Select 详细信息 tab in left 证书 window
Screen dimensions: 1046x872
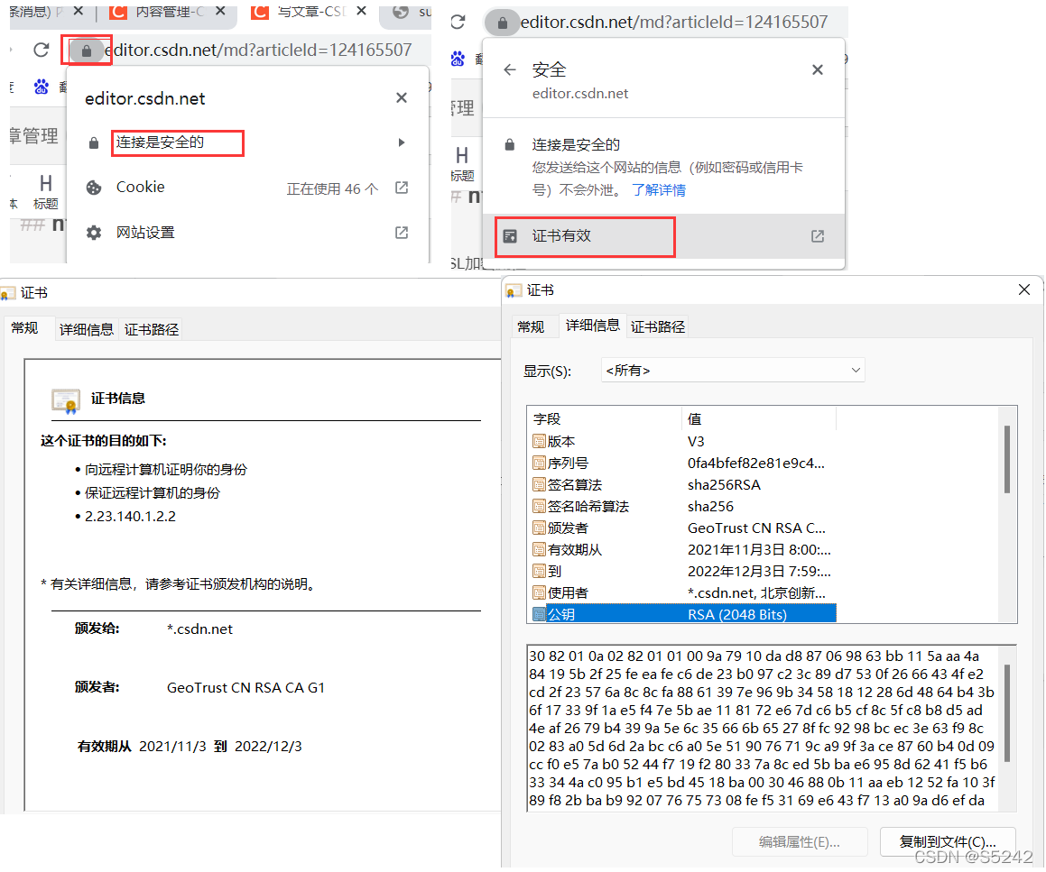[x=86, y=329]
